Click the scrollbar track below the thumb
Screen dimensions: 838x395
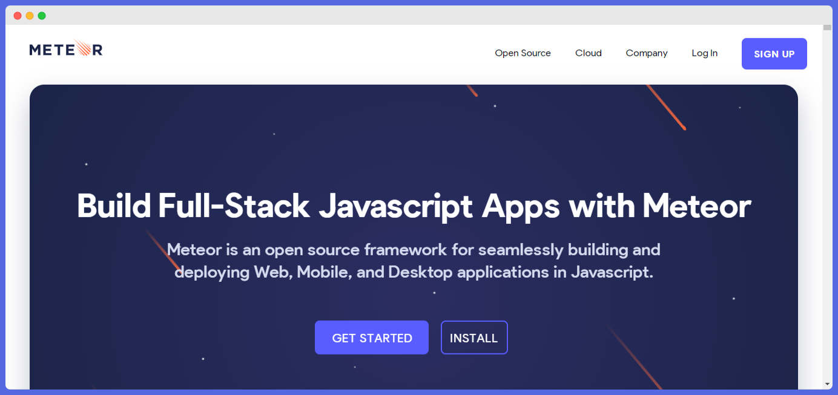pyautogui.click(x=826, y=212)
